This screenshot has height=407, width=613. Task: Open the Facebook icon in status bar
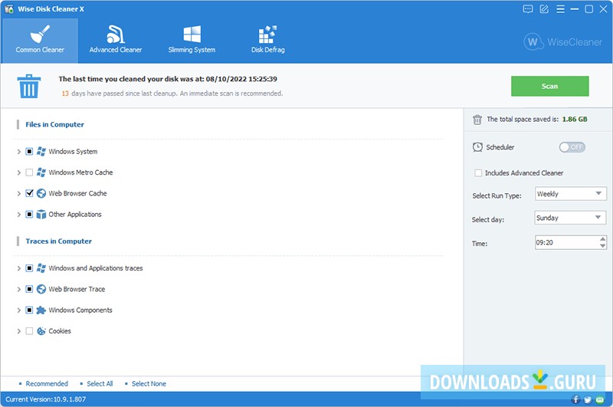click(x=575, y=399)
